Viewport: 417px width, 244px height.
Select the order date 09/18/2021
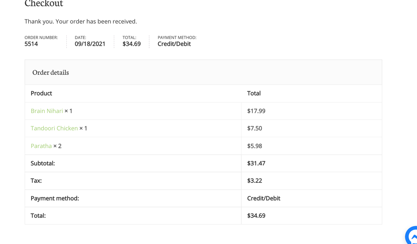[90, 44]
